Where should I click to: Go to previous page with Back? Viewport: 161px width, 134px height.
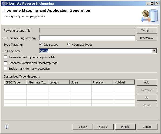tap(83, 127)
